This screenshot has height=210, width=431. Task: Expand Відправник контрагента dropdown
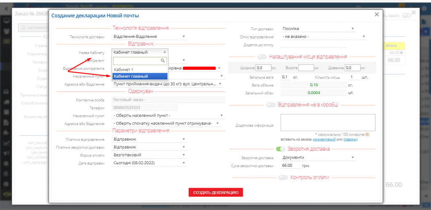pos(219,68)
